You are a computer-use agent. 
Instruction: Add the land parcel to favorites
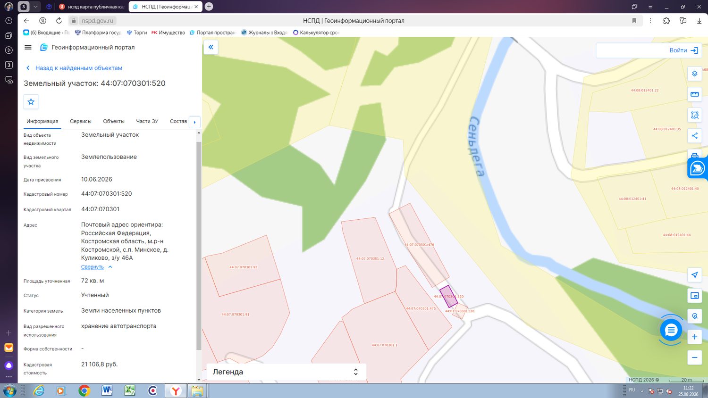click(31, 102)
